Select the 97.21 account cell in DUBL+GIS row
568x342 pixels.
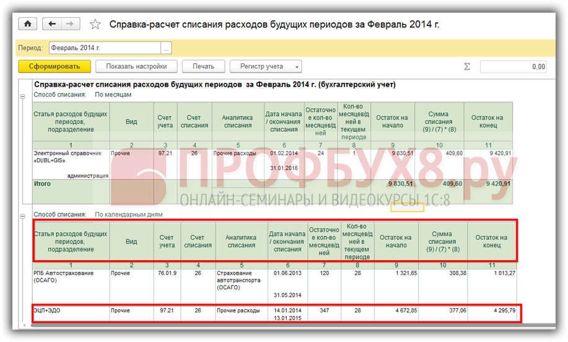coord(165,153)
